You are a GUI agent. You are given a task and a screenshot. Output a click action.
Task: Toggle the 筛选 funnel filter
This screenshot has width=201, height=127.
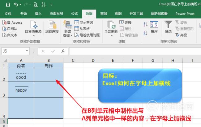pyautogui.click(x=168, y=27)
